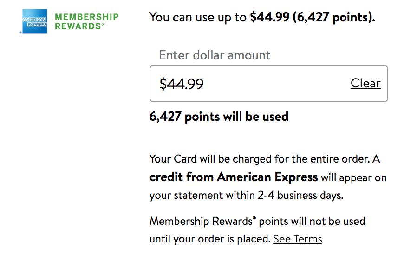
Task: Click the bold "$44.99 (6,427 points)" amount
Action: coord(312,18)
